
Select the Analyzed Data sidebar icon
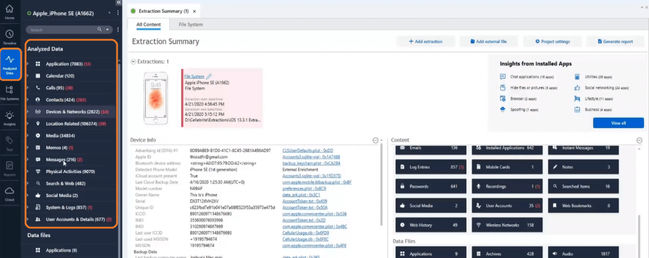point(10,64)
